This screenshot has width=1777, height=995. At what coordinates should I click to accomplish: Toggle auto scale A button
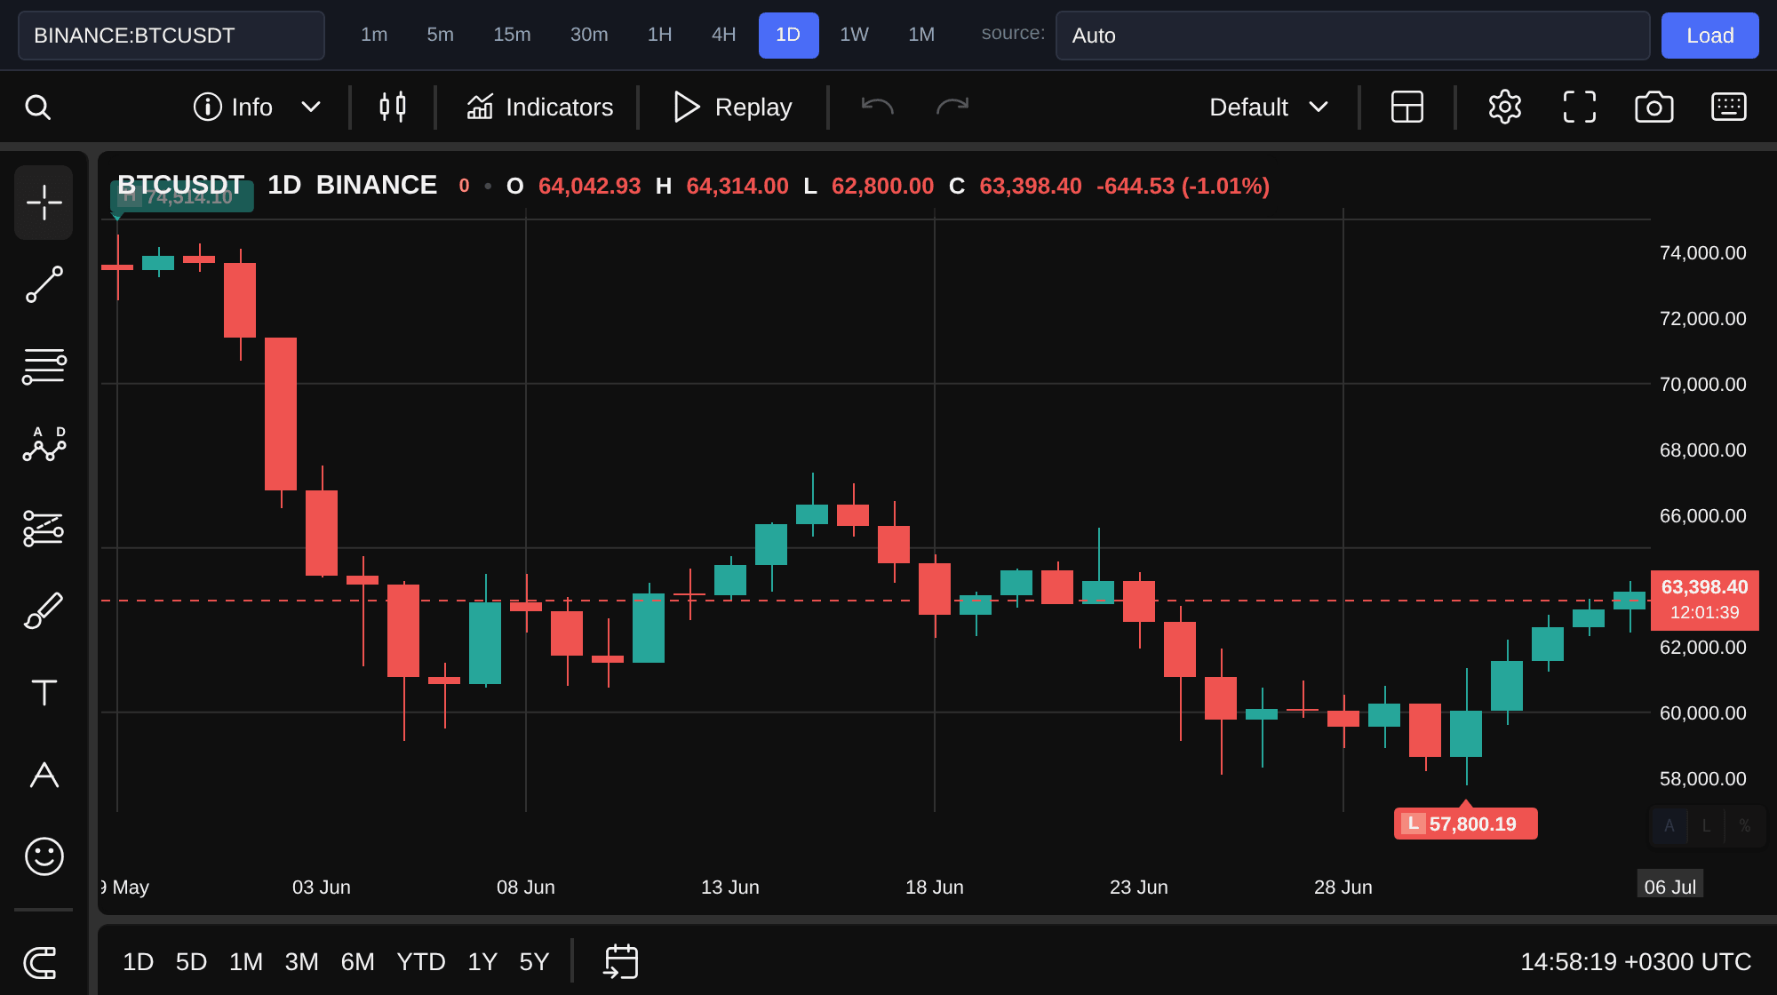pyautogui.click(x=1669, y=826)
